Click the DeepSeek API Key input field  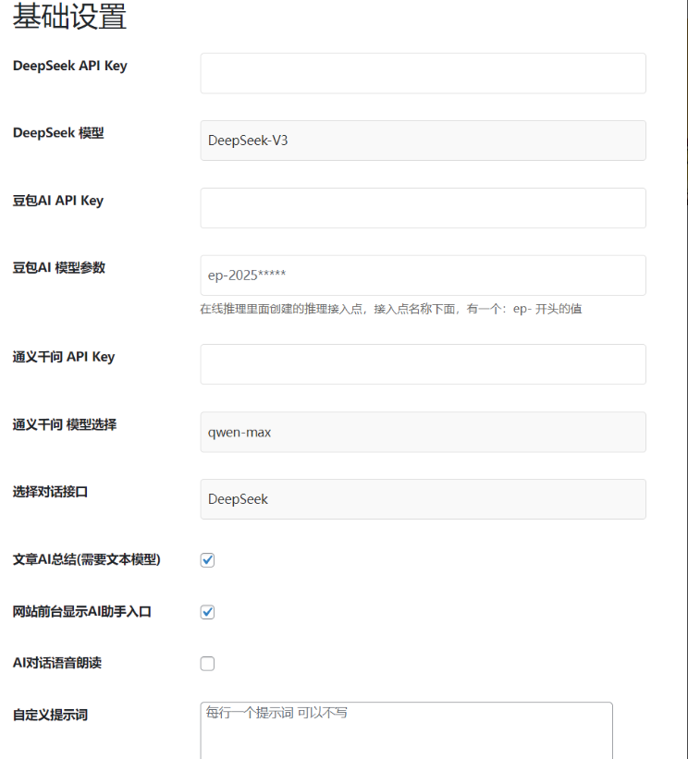(x=423, y=73)
